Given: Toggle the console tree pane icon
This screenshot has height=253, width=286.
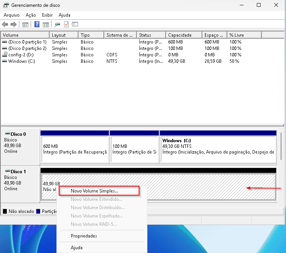Looking at the screenshot, I should point(25,25).
